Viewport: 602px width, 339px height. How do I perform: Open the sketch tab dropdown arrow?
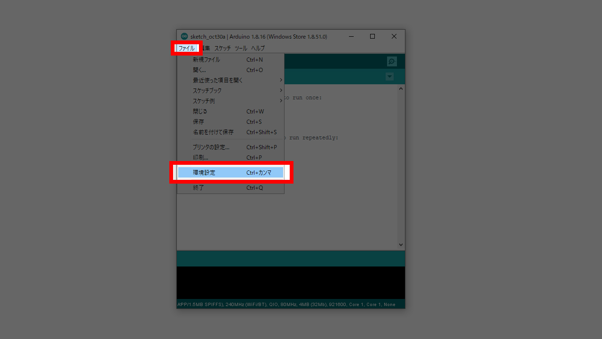click(x=389, y=76)
